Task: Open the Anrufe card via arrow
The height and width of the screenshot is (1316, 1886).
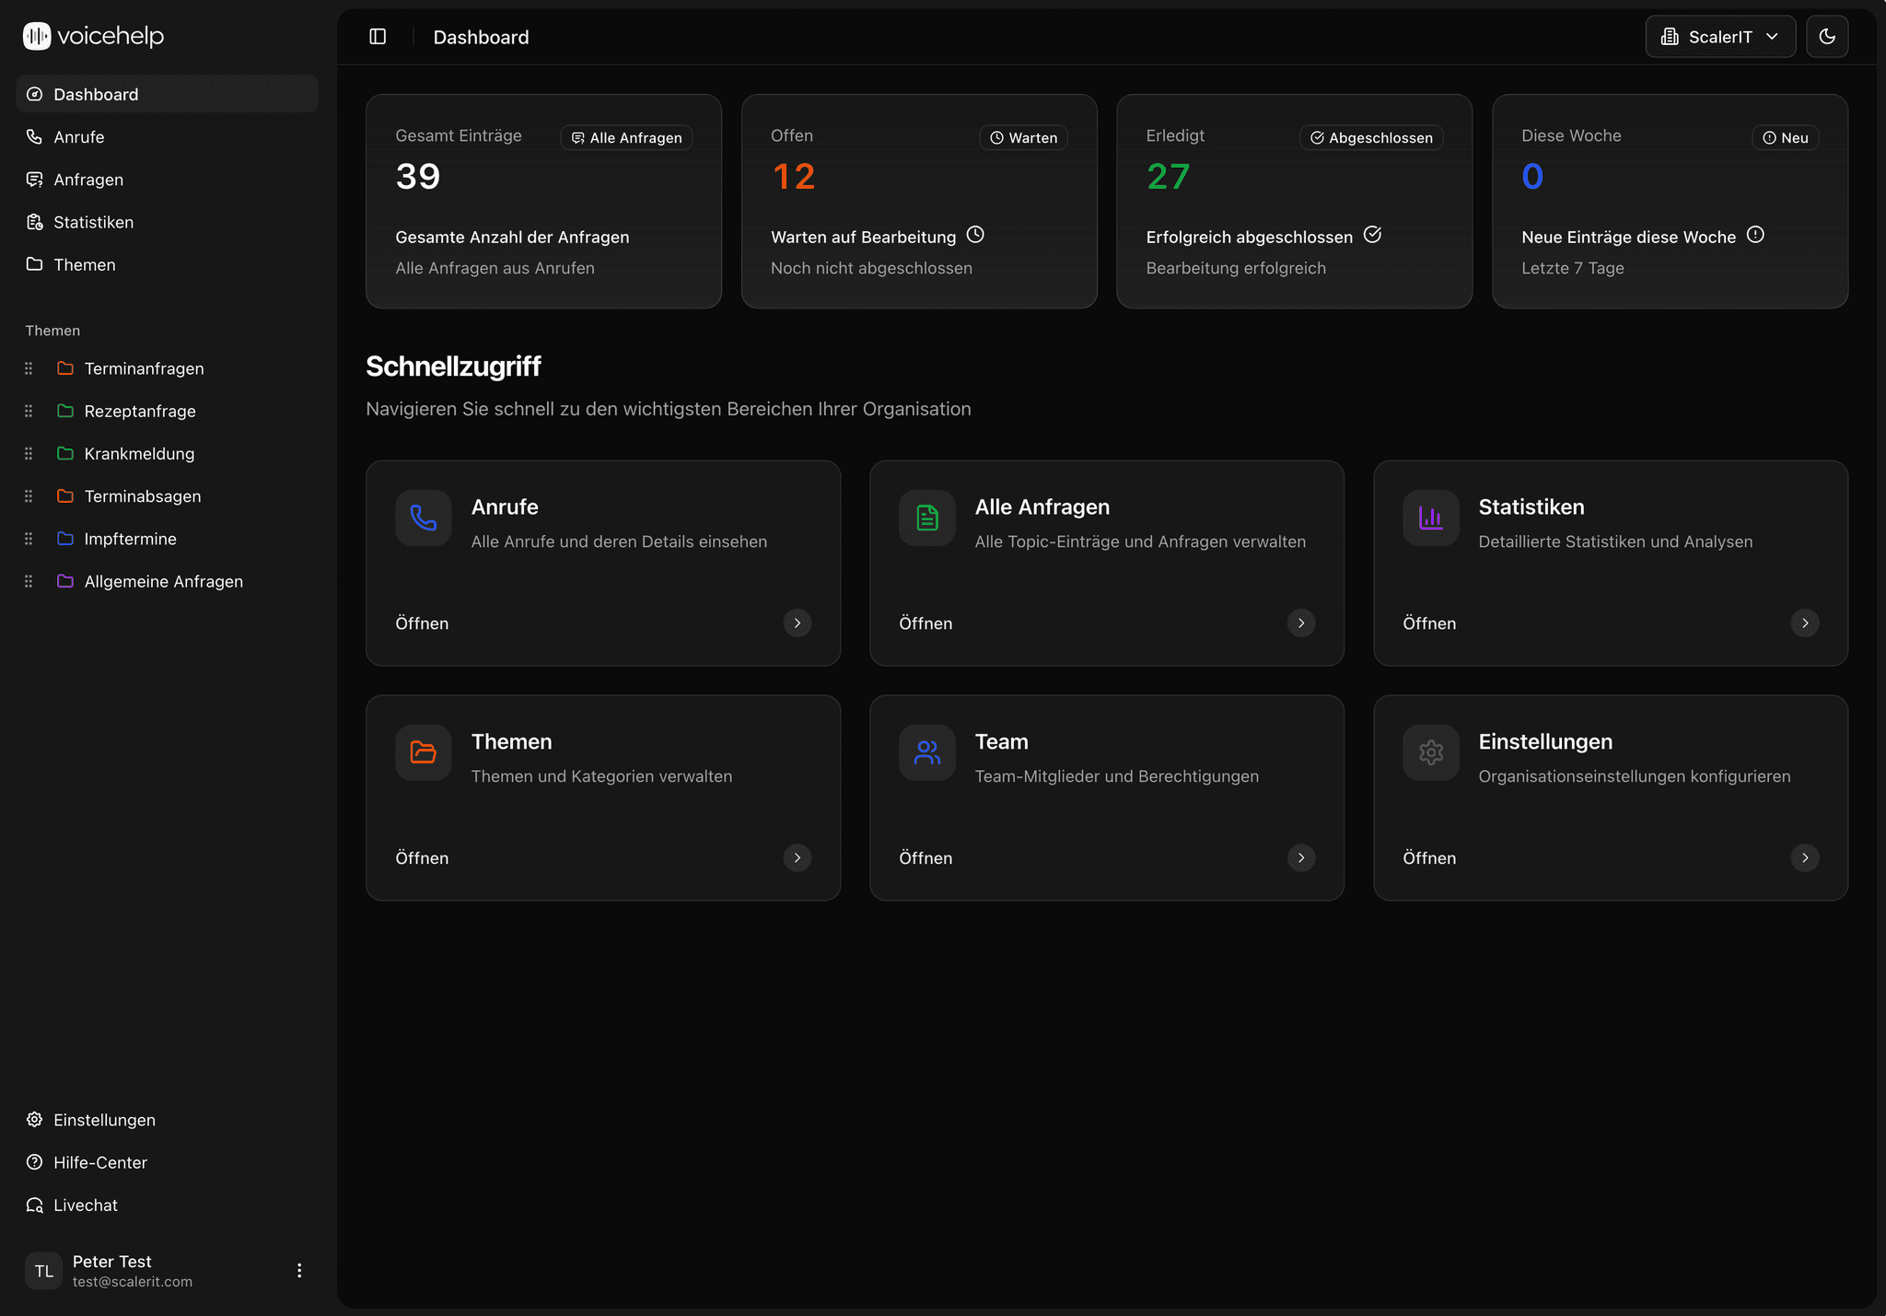Action: (x=797, y=623)
